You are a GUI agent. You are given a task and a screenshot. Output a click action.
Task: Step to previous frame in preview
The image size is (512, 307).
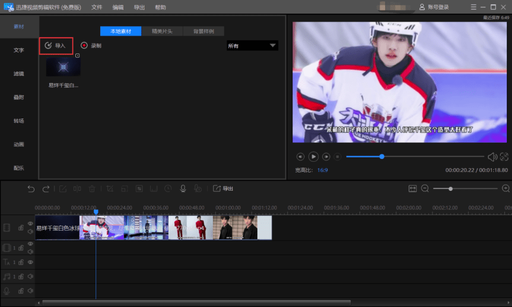pyautogui.click(x=300, y=157)
